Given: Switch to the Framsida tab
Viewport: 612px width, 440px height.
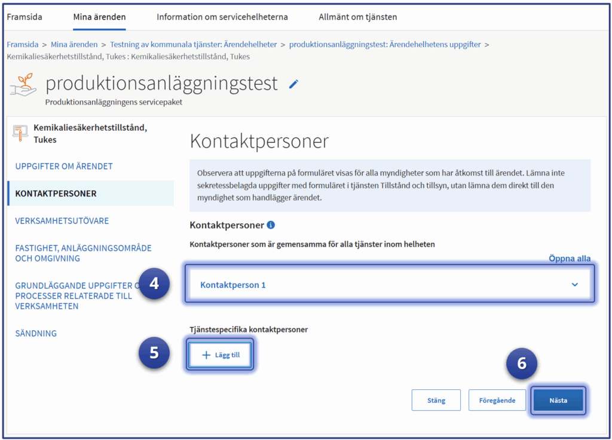Looking at the screenshot, I should click(25, 17).
